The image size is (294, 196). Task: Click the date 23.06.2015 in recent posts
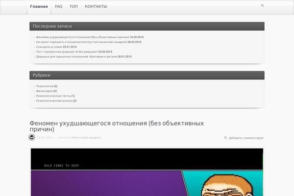coord(105,52)
